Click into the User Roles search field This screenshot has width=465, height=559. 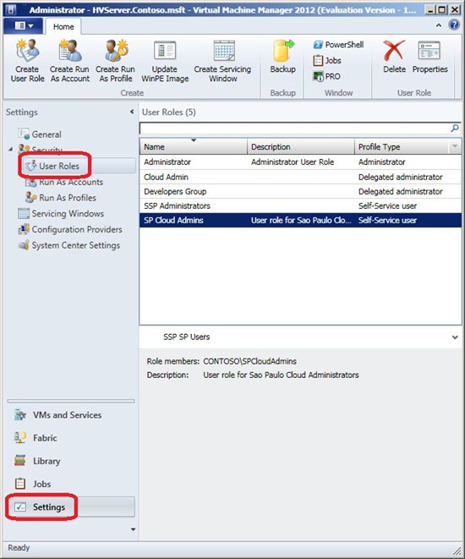coord(294,128)
